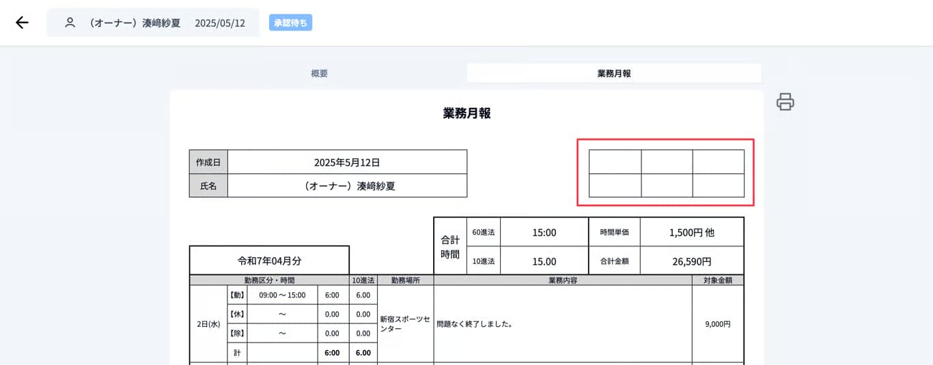Select the 2025年5月12日 date cell
This screenshot has height=365, width=933.
coord(347,162)
